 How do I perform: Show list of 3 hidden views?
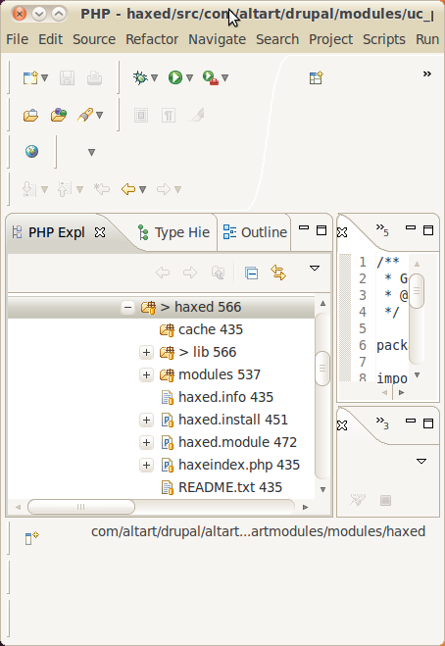(382, 422)
